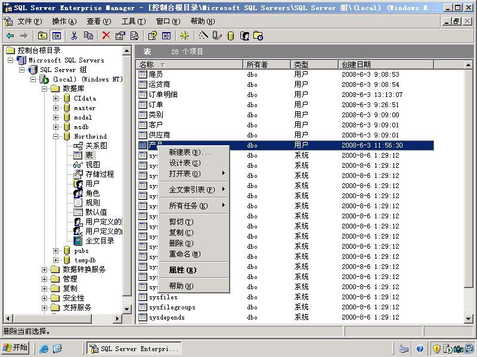Open Properties toolbar icon
The height and width of the screenshot is (357, 477).
(120, 36)
